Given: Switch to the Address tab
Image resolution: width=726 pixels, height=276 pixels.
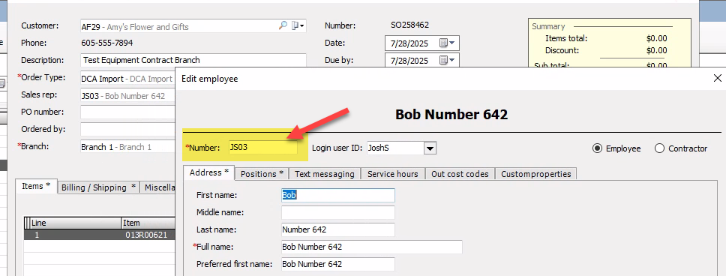Looking at the screenshot, I should [208, 172].
